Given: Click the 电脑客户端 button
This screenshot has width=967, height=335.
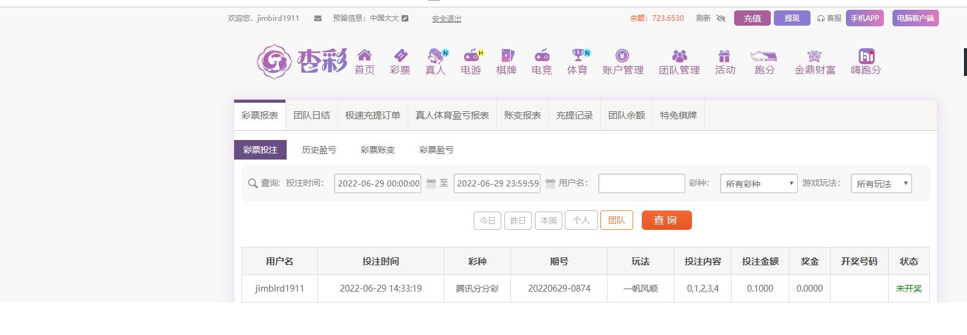Looking at the screenshot, I should [x=915, y=18].
